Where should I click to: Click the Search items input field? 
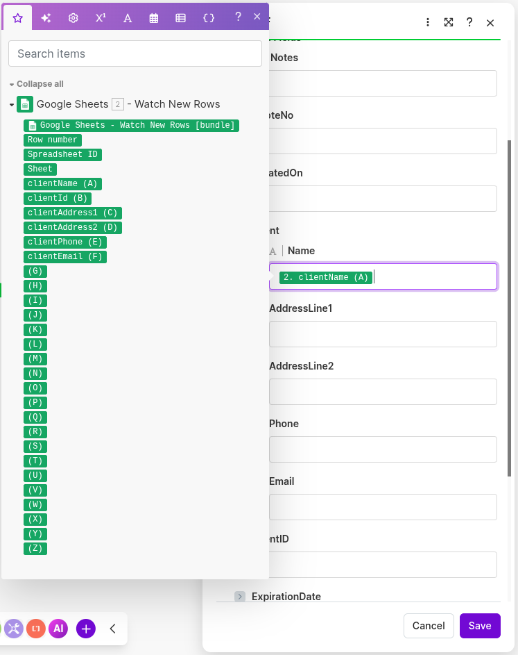pyautogui.click(x=135, y=53)
